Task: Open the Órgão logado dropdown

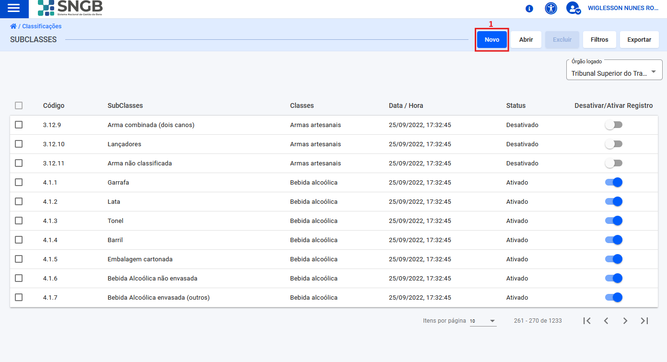Action: (x=614, y=70)
